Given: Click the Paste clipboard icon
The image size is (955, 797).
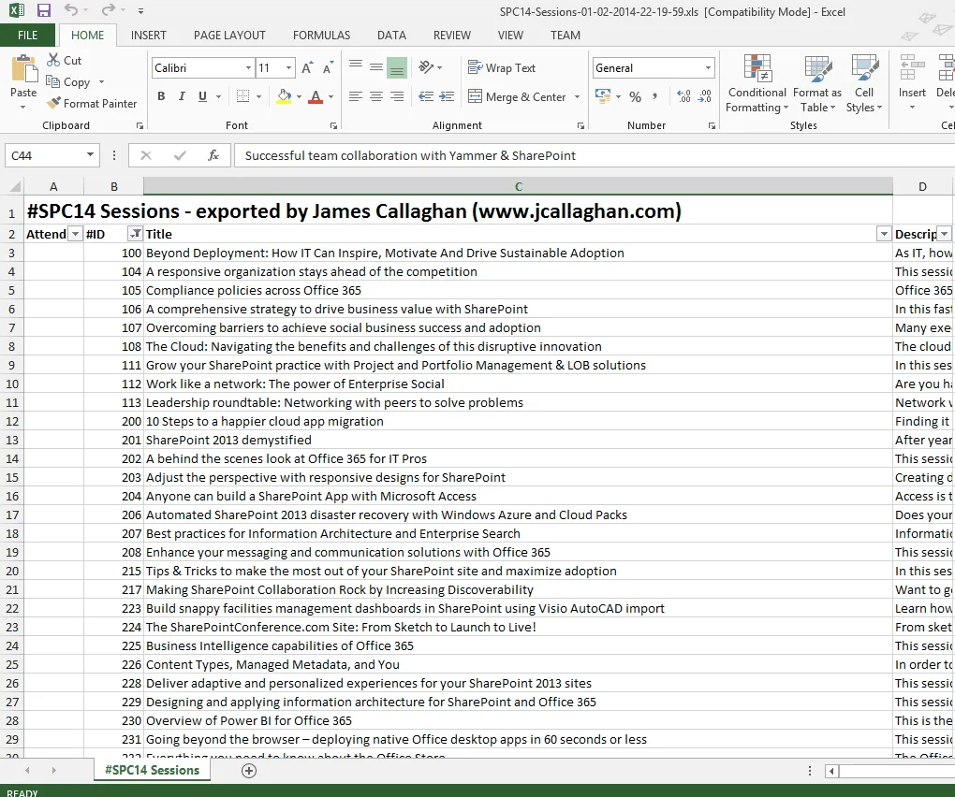Looking at the screenshot, I should pyautogui.click(x=23, y=68).
